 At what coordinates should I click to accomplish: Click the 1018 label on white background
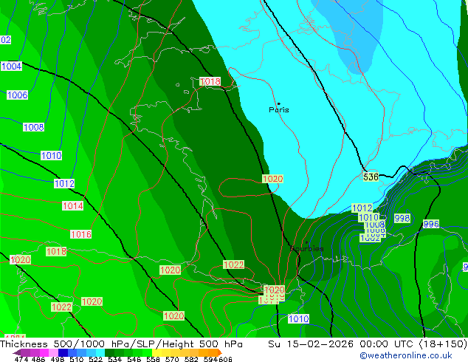210,81
